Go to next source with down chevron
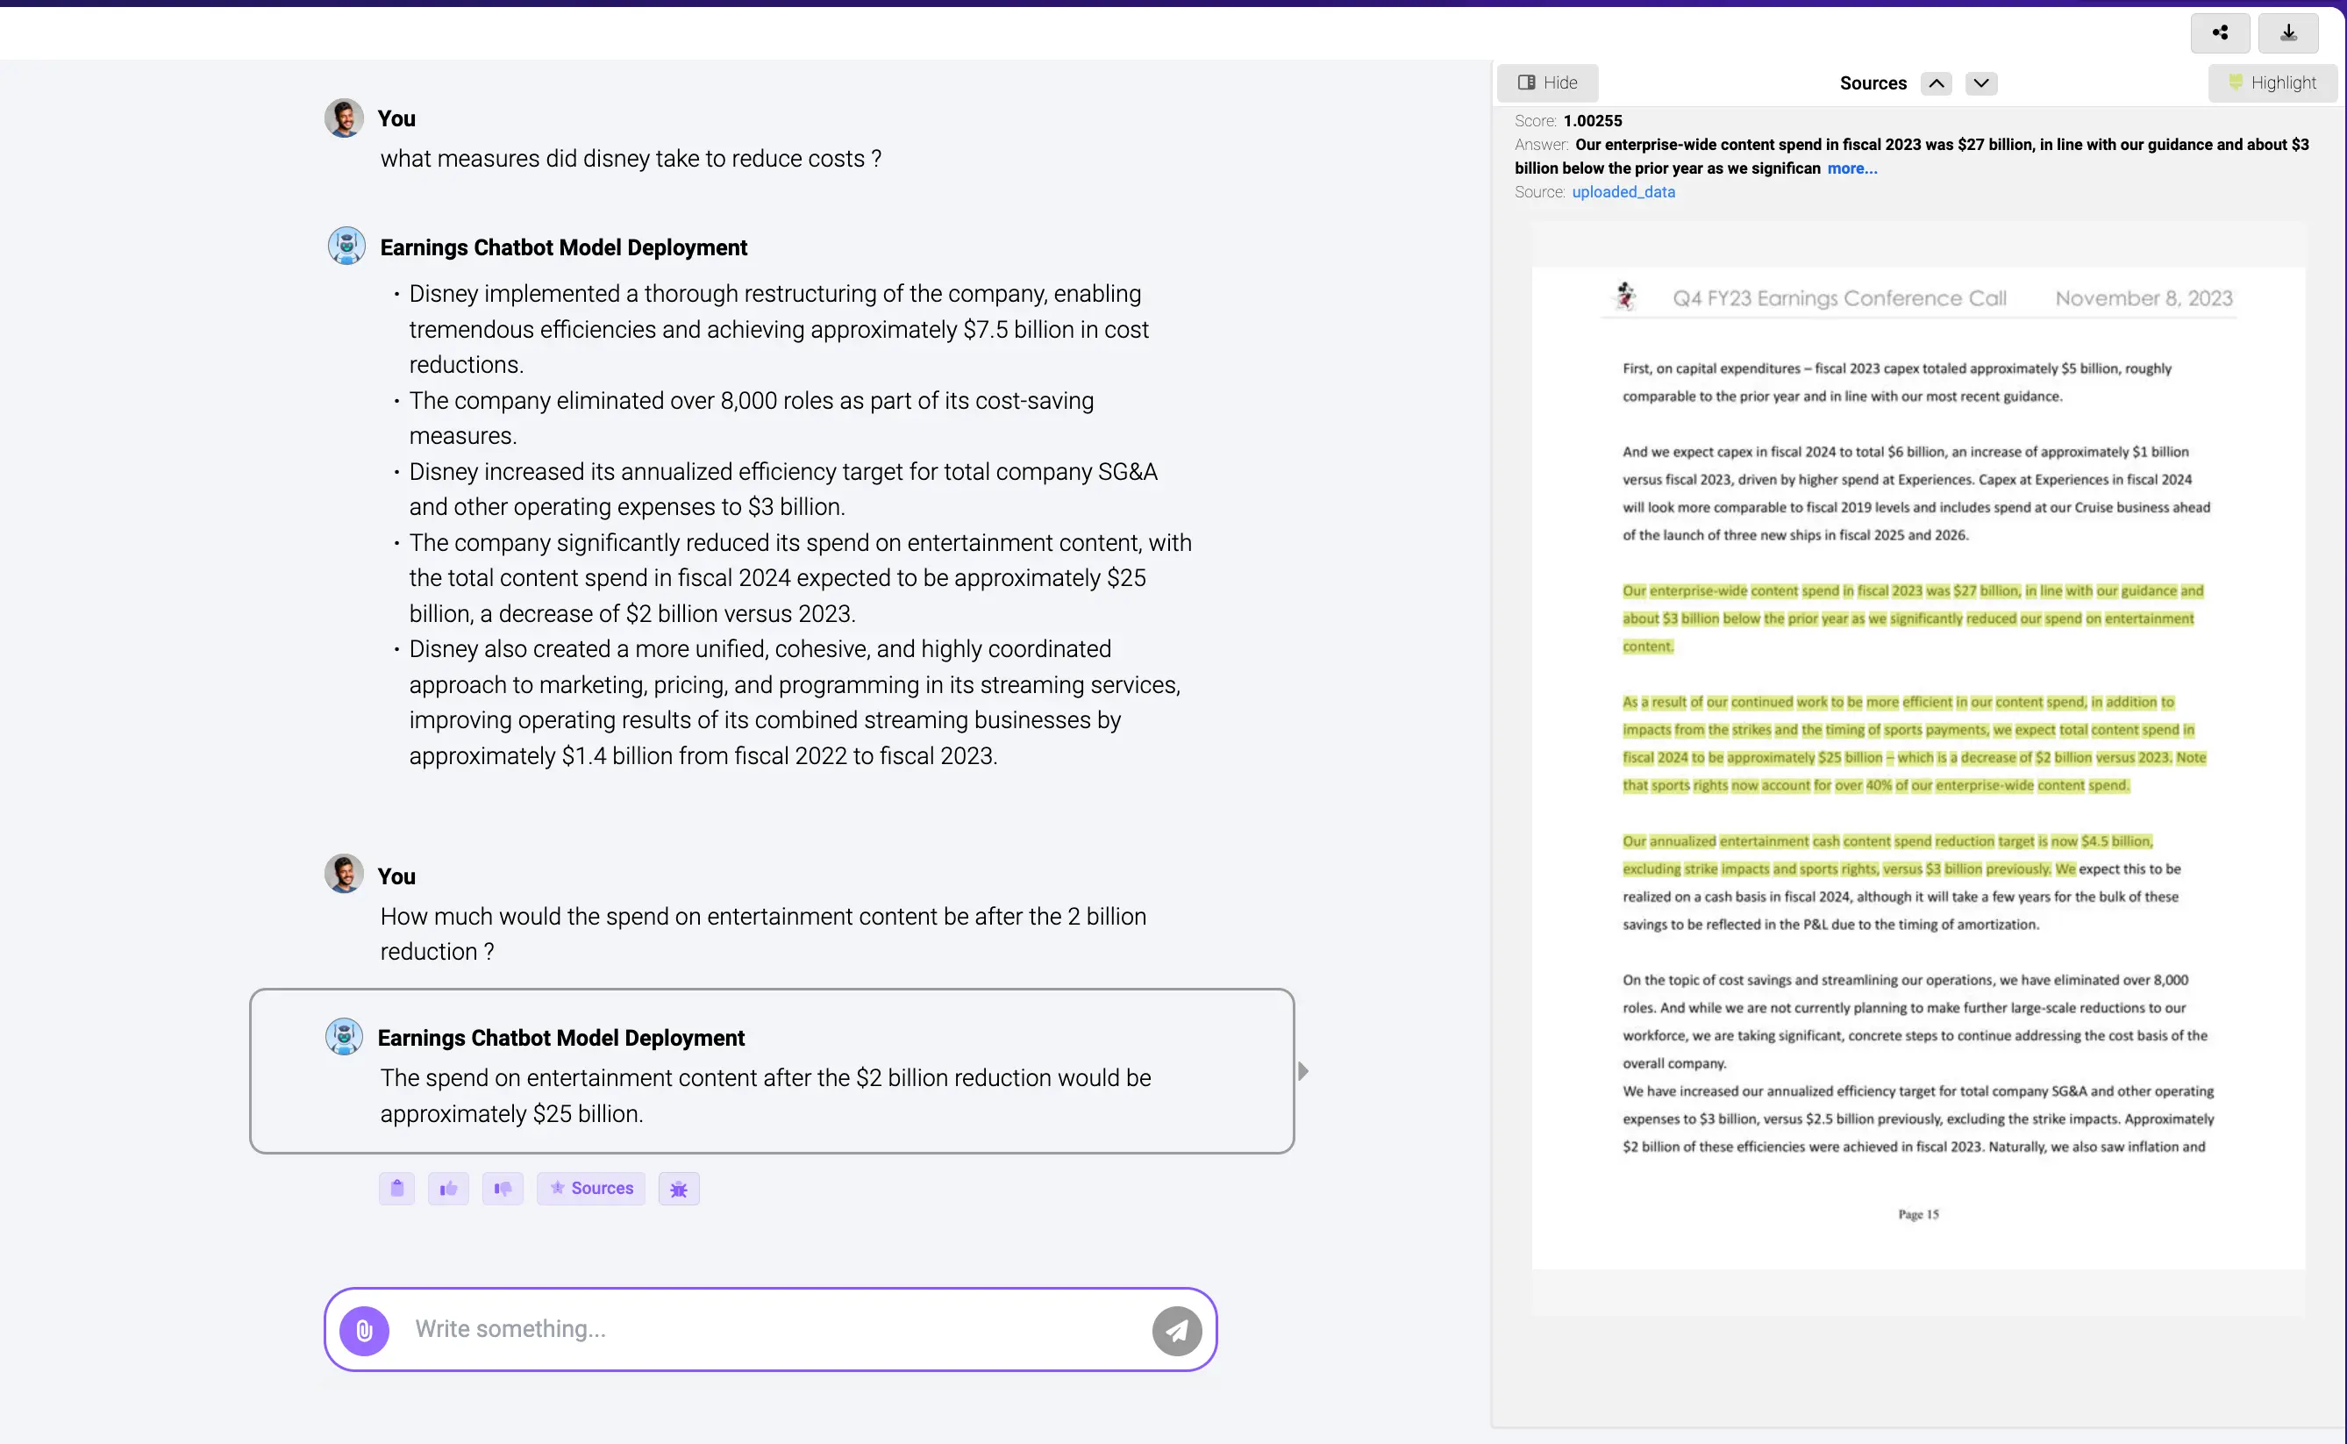This screenshot has width=2347, height=1444. point(1980,83)
